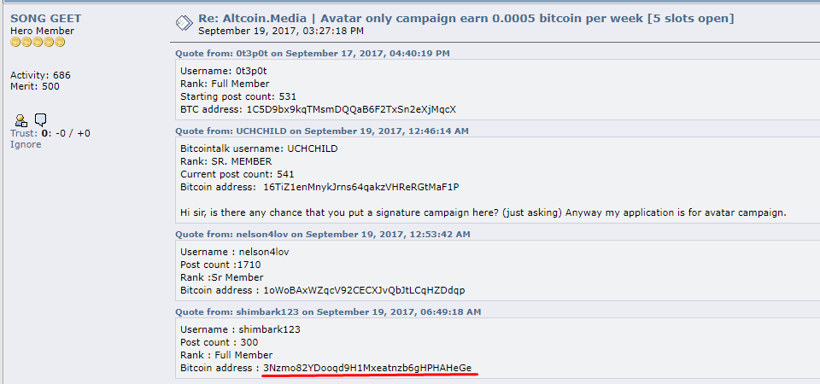
Task: Open the Altcoin.Media avatar campaign post title
Action: pyautogui.click(x=466, y=19)
